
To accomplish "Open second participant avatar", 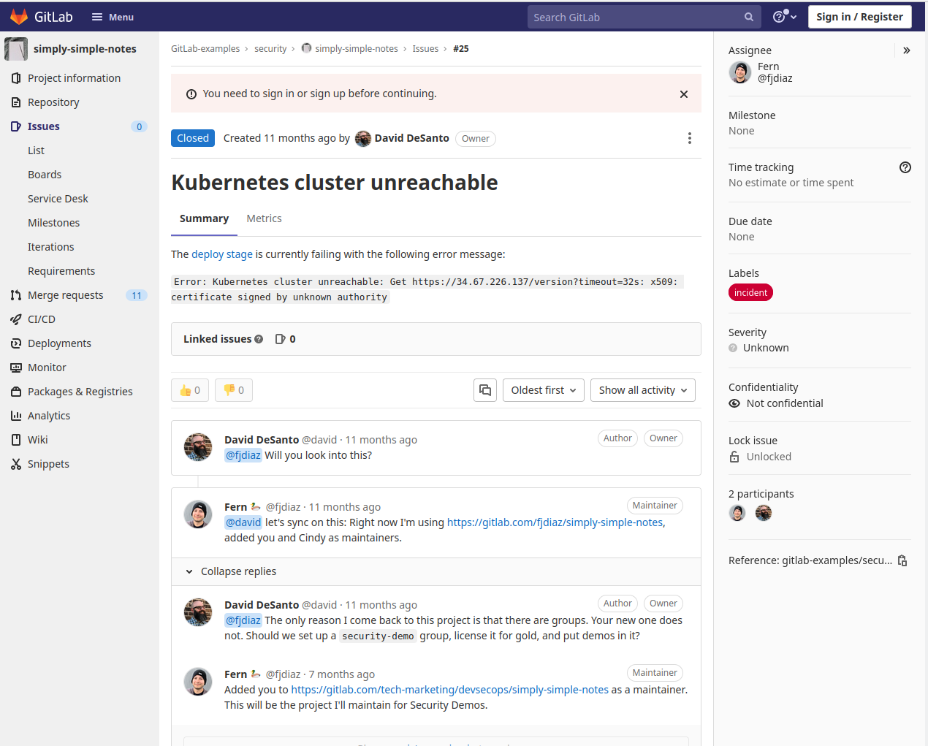I will click(764, 513).
